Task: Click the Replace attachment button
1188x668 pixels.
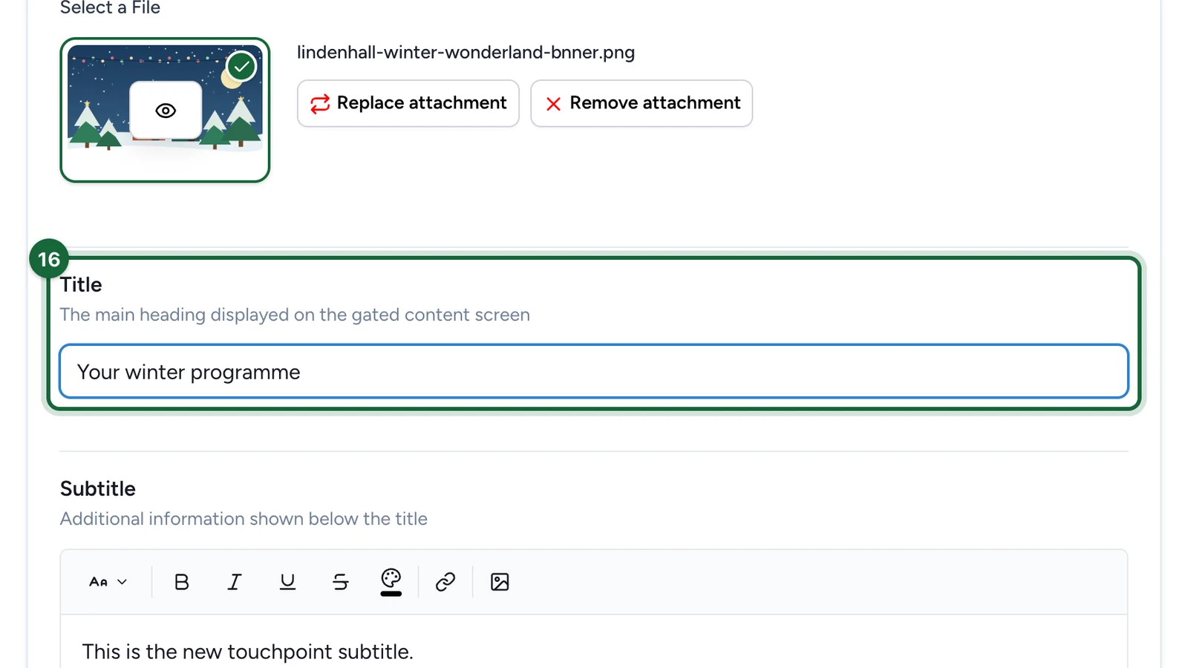Action: (408, 103)
